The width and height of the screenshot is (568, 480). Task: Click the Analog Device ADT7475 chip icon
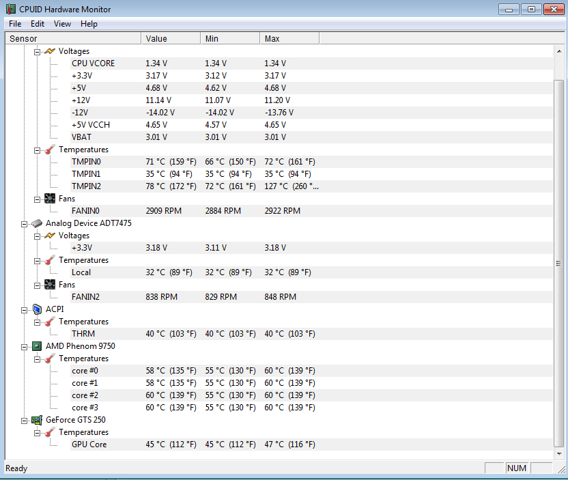(37, 223)
